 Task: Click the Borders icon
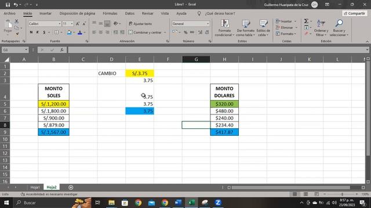pyautogui.click(x=56, y=32)
